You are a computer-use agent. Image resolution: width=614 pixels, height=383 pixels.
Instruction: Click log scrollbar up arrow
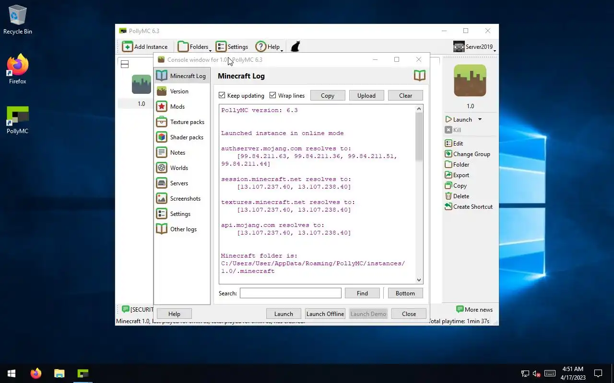(x=419, y=109)
